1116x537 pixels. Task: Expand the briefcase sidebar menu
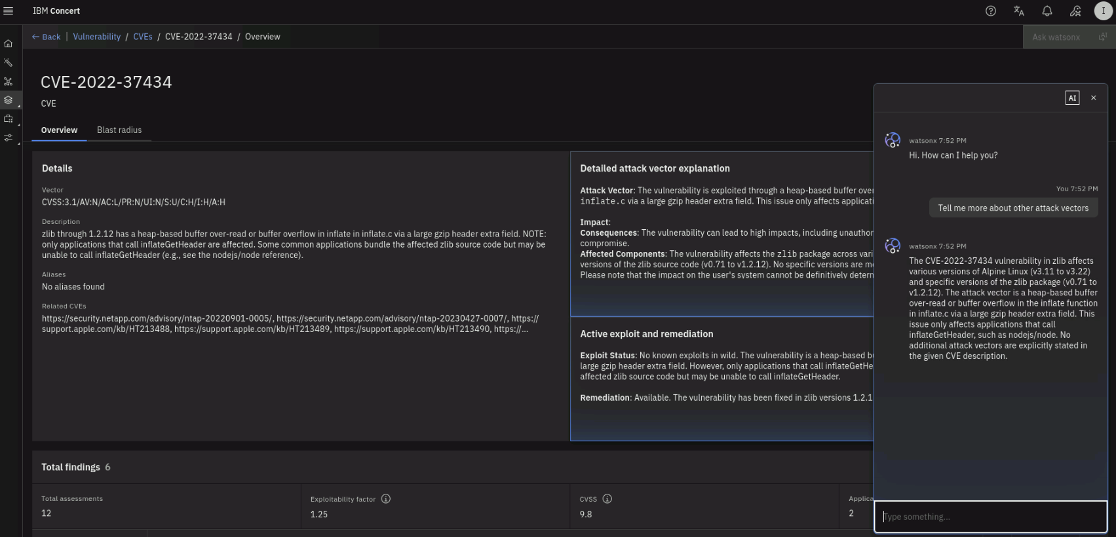9,119
